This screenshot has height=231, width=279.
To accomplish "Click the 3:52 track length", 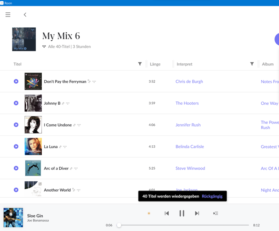I will [x=152, y=82].
